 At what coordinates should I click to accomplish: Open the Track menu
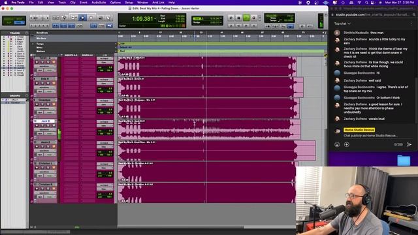(x=62, y=3)
